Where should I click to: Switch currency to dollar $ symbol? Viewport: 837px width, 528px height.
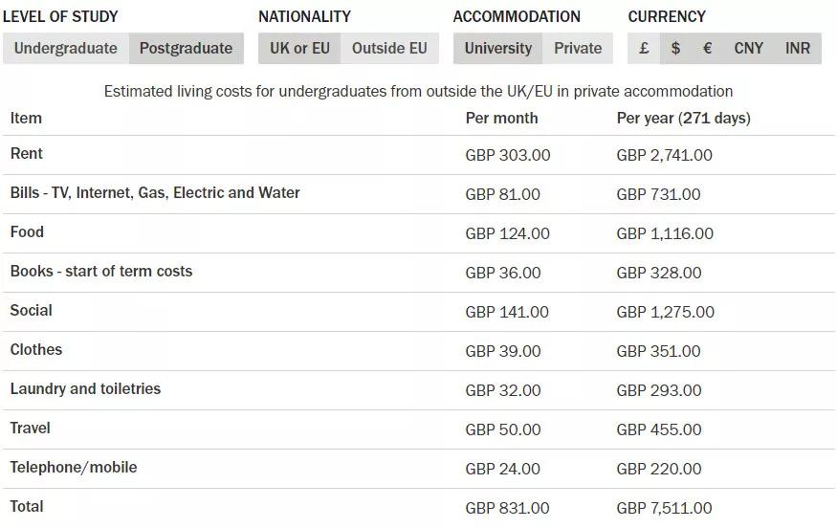click(x=675, y=48)
